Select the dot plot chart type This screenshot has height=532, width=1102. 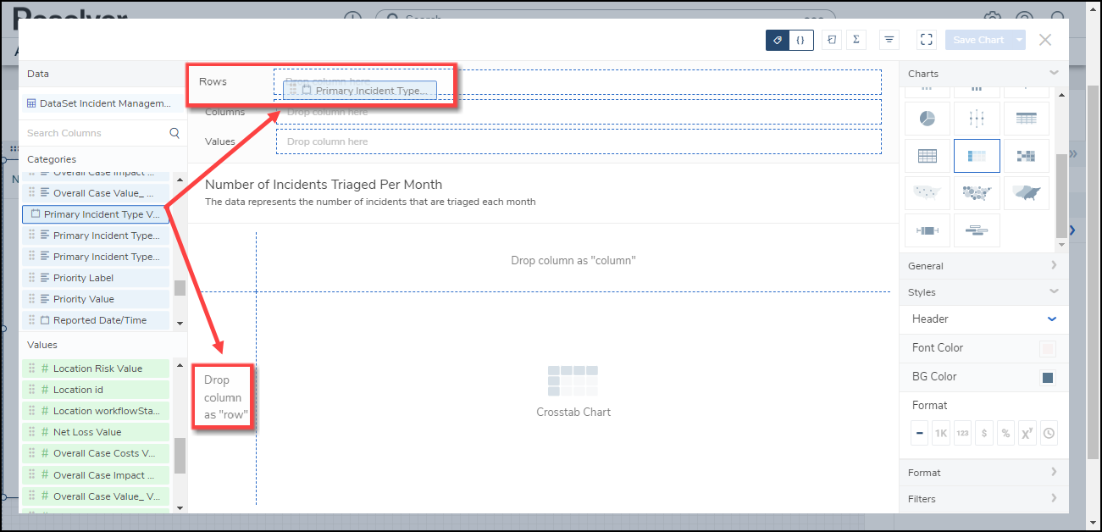click(x=977, y=119)
